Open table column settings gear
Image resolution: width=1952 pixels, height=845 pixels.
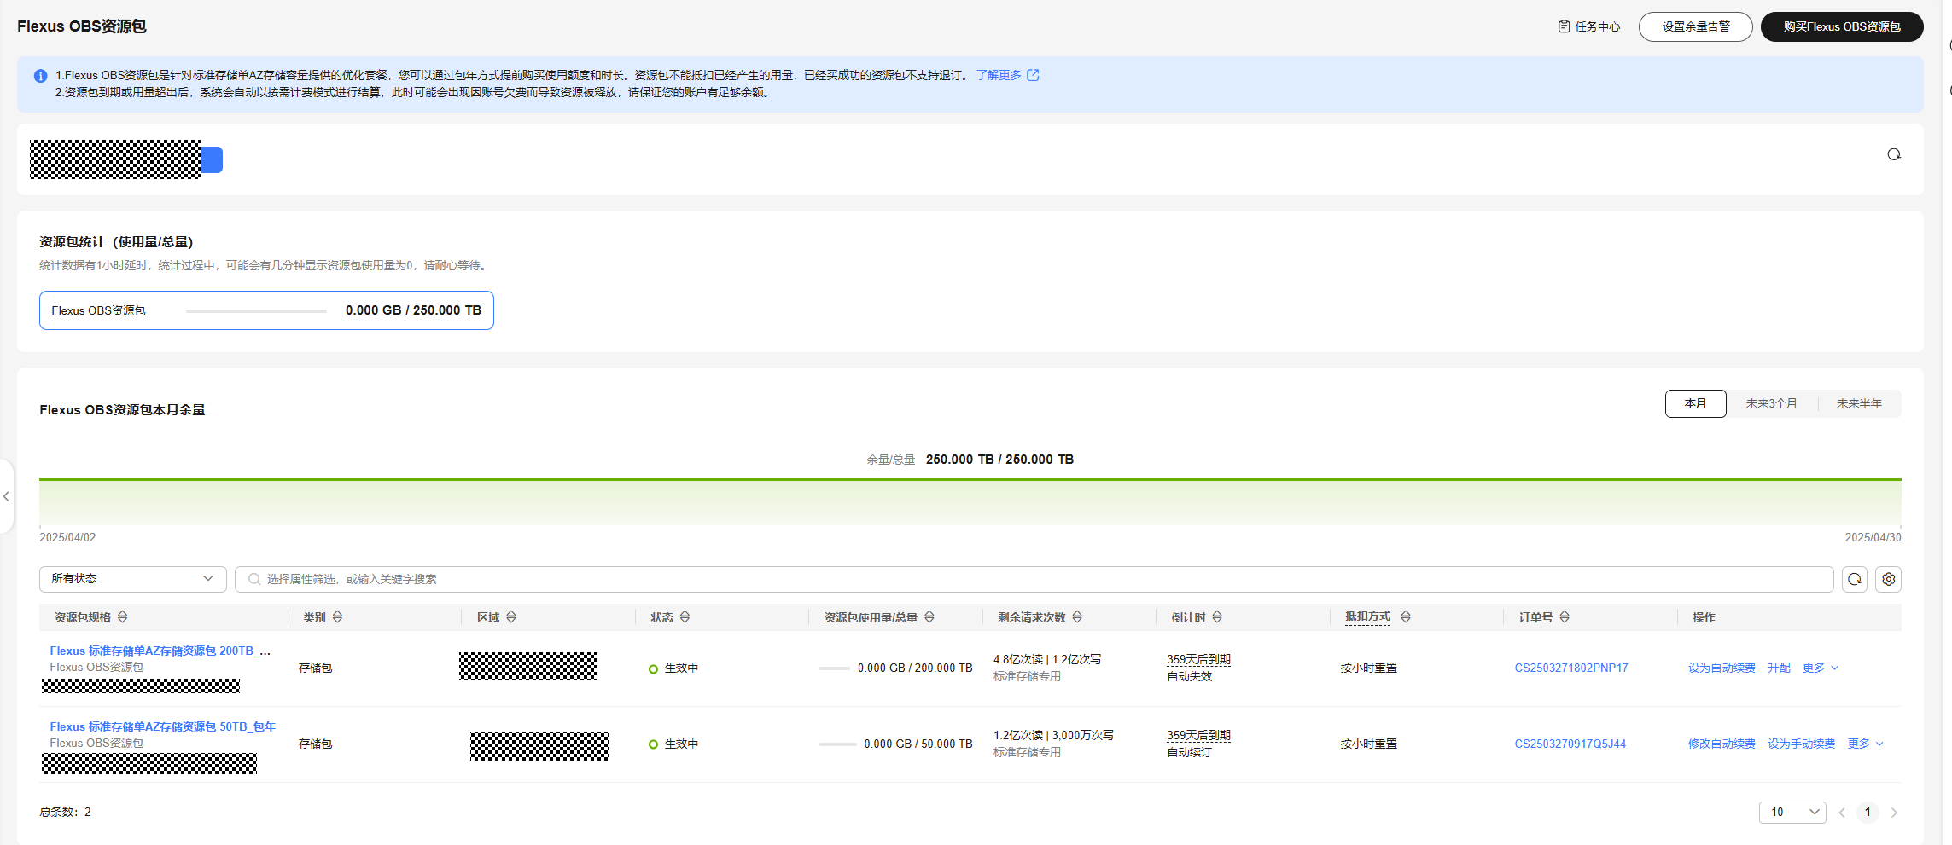pos(1888,579)
